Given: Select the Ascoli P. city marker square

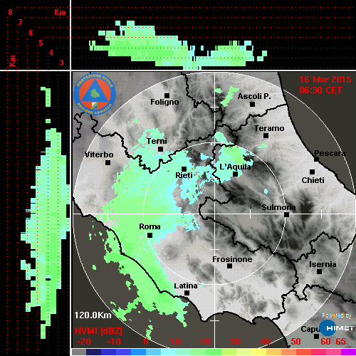Looking at the screenshot, I should tap(252, 104).
